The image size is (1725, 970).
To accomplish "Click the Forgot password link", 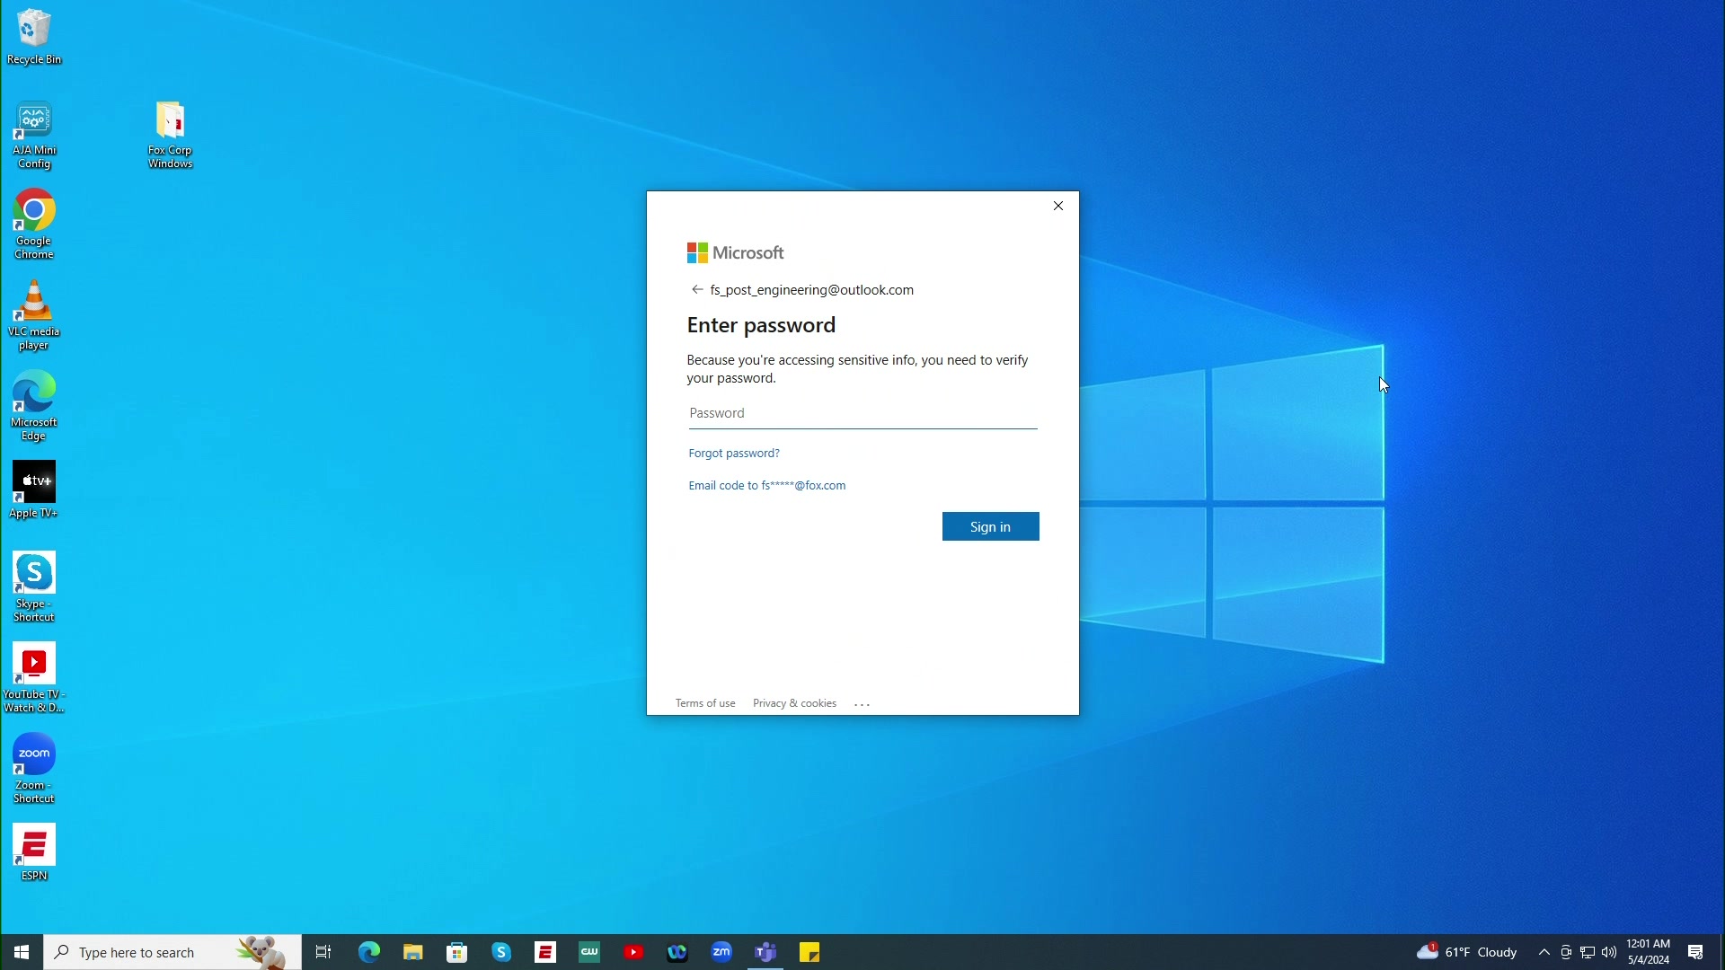I will (x=734, y=454).
